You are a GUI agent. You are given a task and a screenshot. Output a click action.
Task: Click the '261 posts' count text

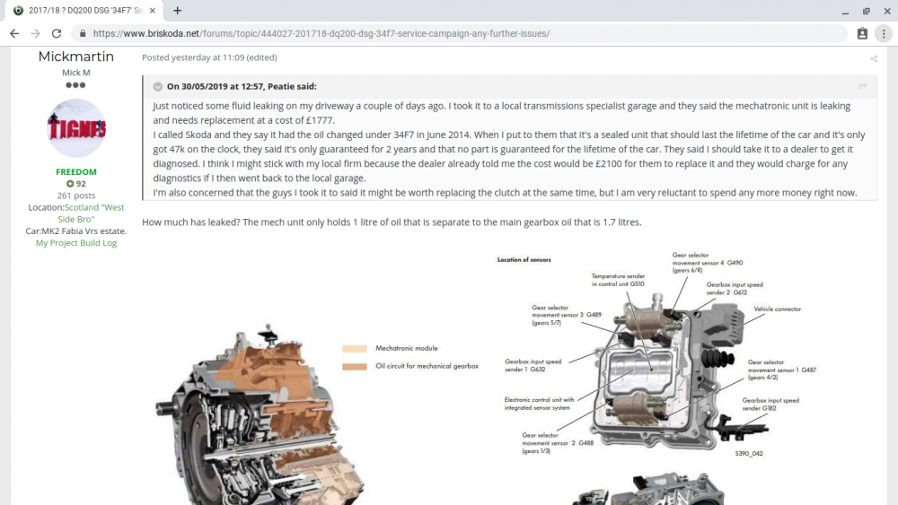[76, 196]
